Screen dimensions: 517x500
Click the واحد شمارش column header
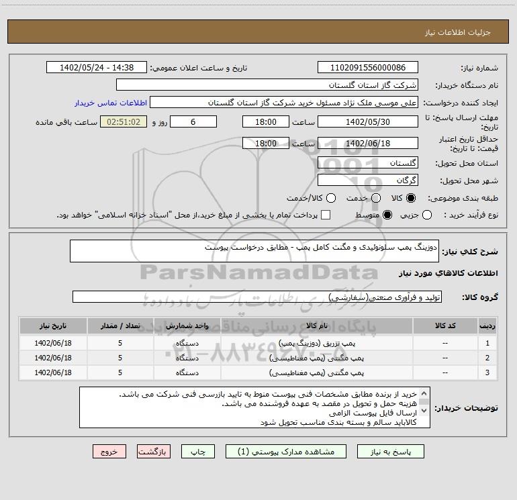(187, 326)
